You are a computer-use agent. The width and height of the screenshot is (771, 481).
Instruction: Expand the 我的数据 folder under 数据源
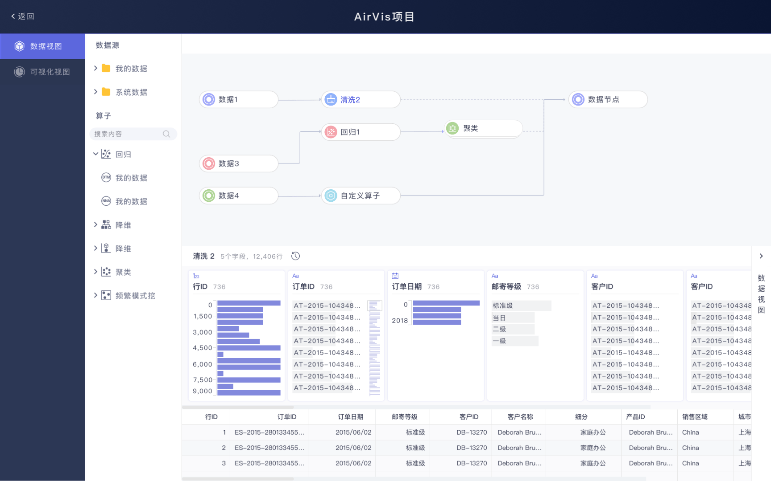coord(96,68)
